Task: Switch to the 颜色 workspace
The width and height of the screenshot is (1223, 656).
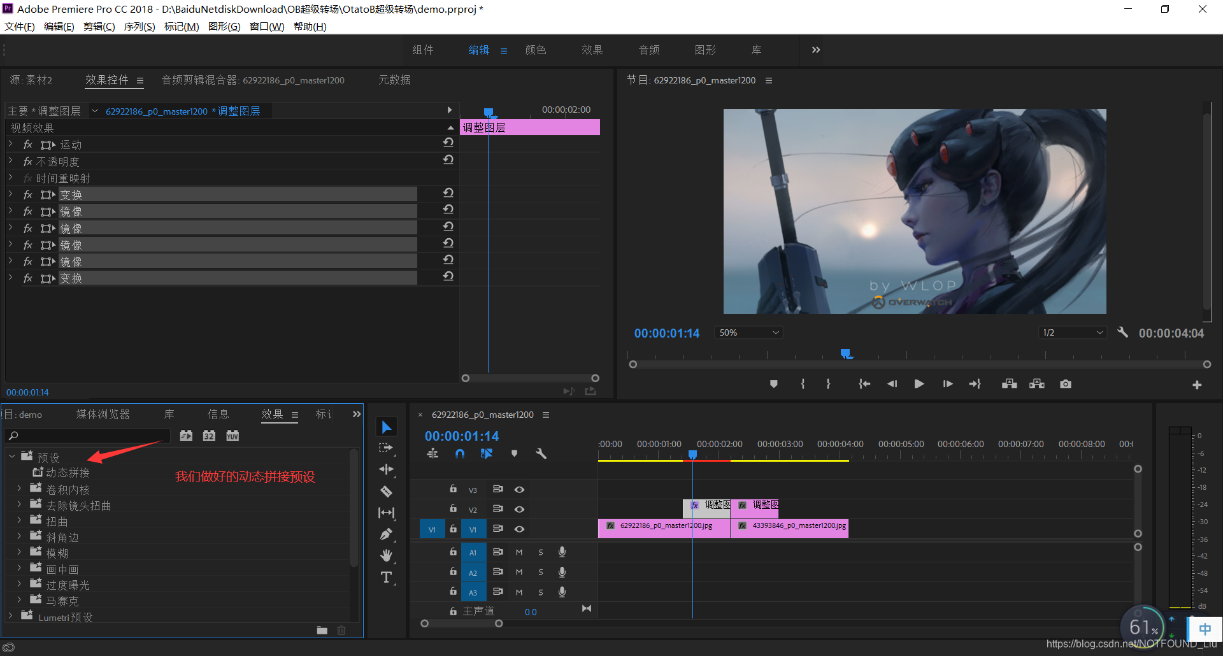Action: click(x=536, y=50)
